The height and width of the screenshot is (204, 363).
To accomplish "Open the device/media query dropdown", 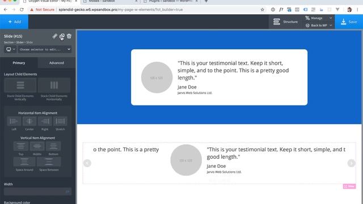I will [10, 49].
